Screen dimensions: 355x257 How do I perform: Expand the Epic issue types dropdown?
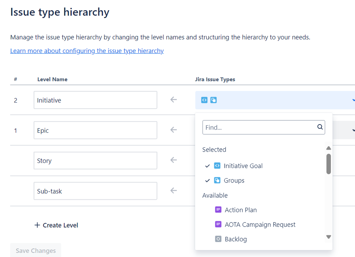tap(353, 131)
